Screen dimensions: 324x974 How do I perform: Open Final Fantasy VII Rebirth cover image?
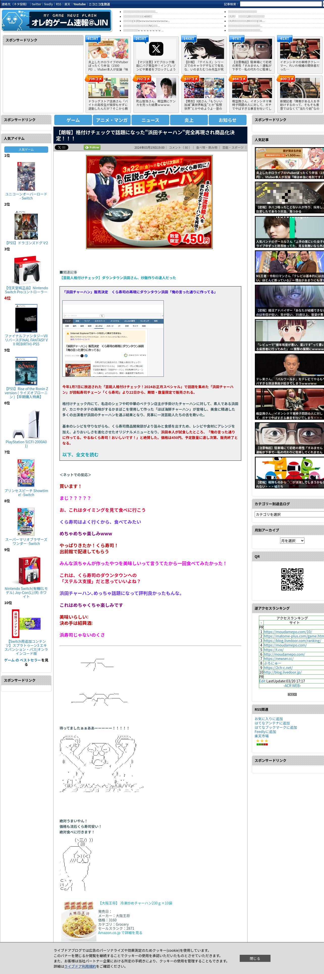26,318
